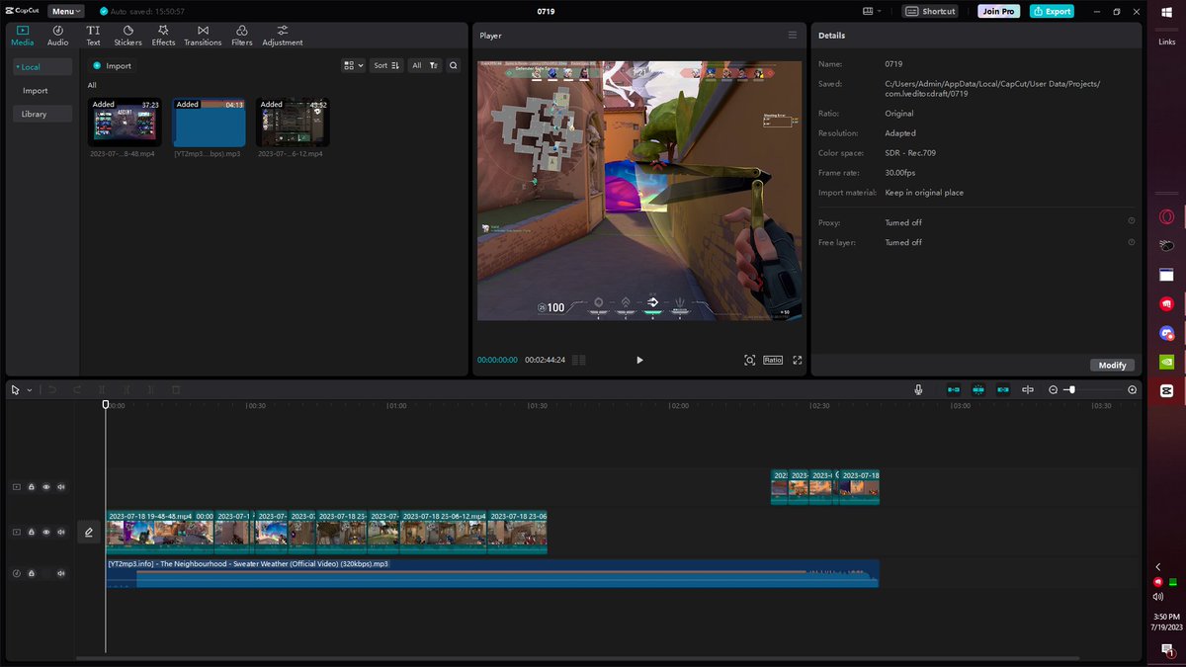The width and height of the screenshot is (1186, 667).
Task: Click the preview axis icon in timeline toolbar
Action: (x=1028, y=390)
